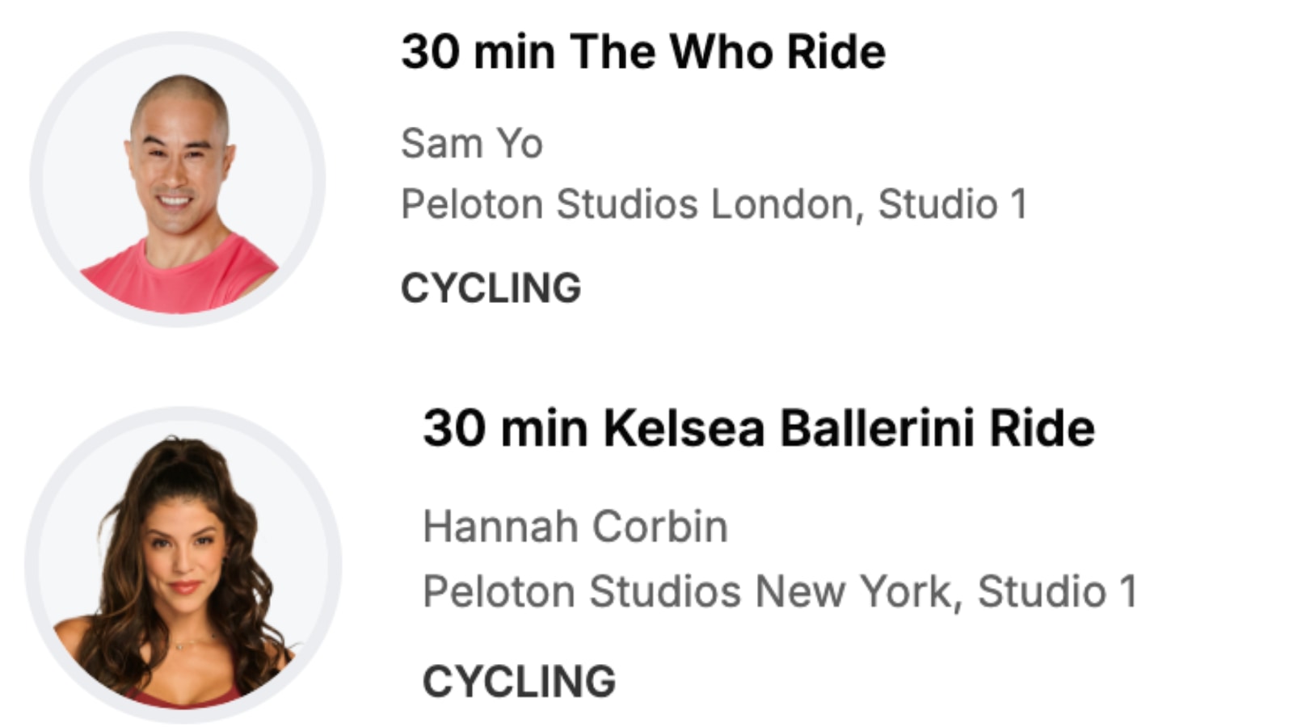
Task: Click CYCLING label under Kelsea Ballerini Ride
Action: click(x=519, y=682)
